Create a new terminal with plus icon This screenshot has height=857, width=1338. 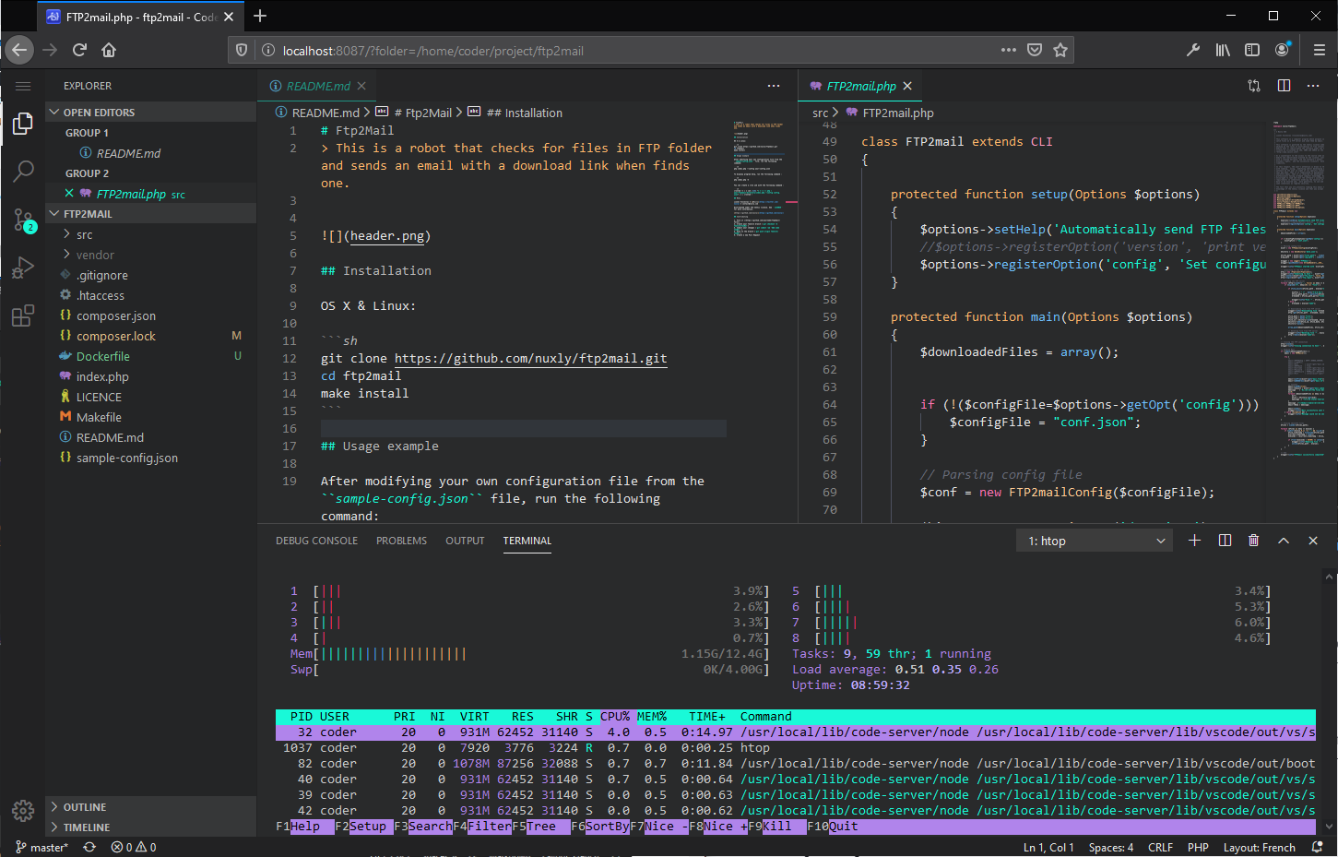pyautogui.click(x=1194, y=541)
